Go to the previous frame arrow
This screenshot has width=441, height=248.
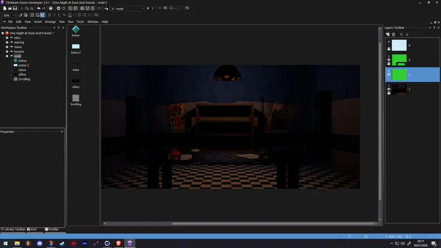(148, 8)
